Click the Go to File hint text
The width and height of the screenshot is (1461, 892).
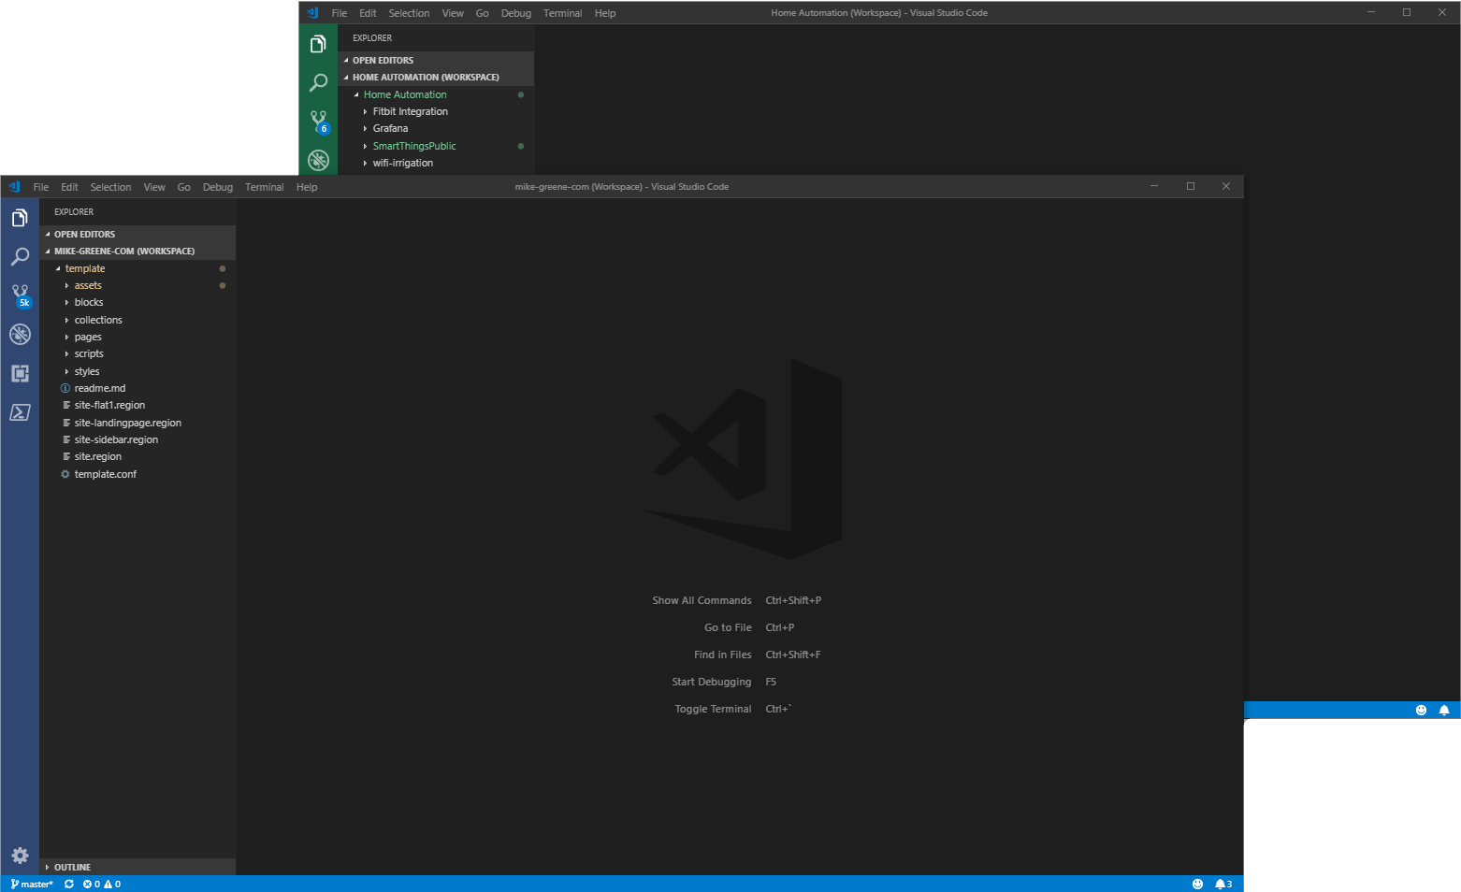[728, 627]
